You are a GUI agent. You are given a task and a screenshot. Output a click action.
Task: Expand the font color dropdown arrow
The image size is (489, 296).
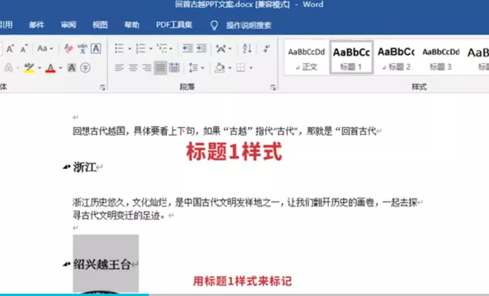pyautogui.click(x=61, y=68)
